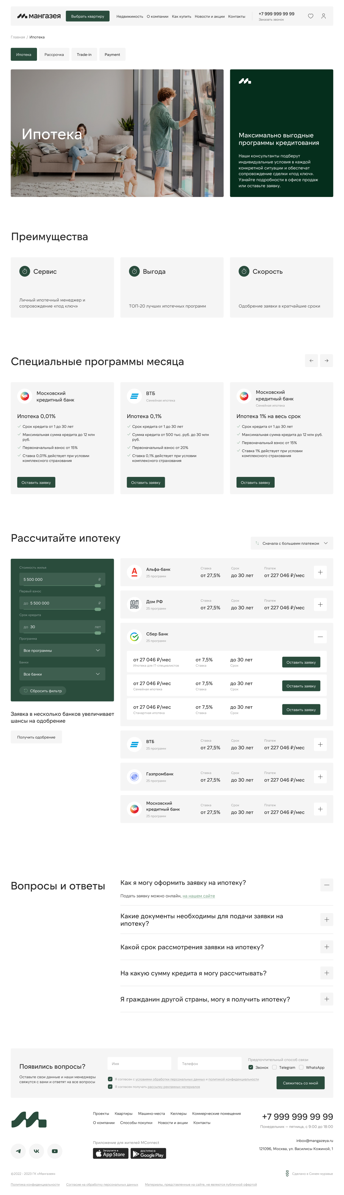Uncheck the Звонок contact method checkbox
The height and width of the screenshot is (1195, 344).
tap(251, 1067)
